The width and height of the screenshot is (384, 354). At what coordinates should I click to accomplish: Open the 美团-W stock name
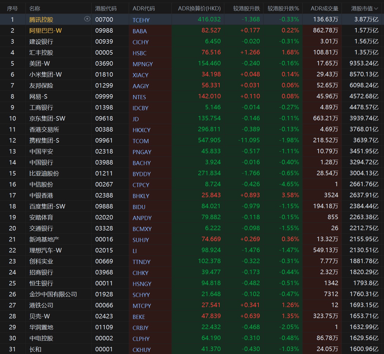coord(39,64)
